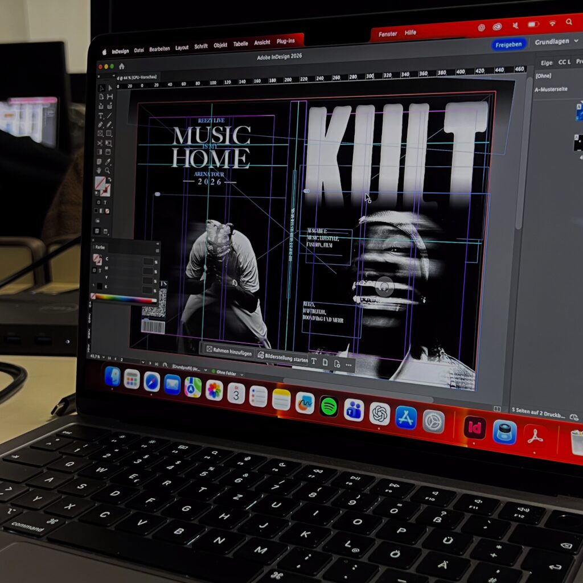Select the Type tool in the toolbox
The height and width of the screenshot is (583, 583).
(x=101, y=116)
